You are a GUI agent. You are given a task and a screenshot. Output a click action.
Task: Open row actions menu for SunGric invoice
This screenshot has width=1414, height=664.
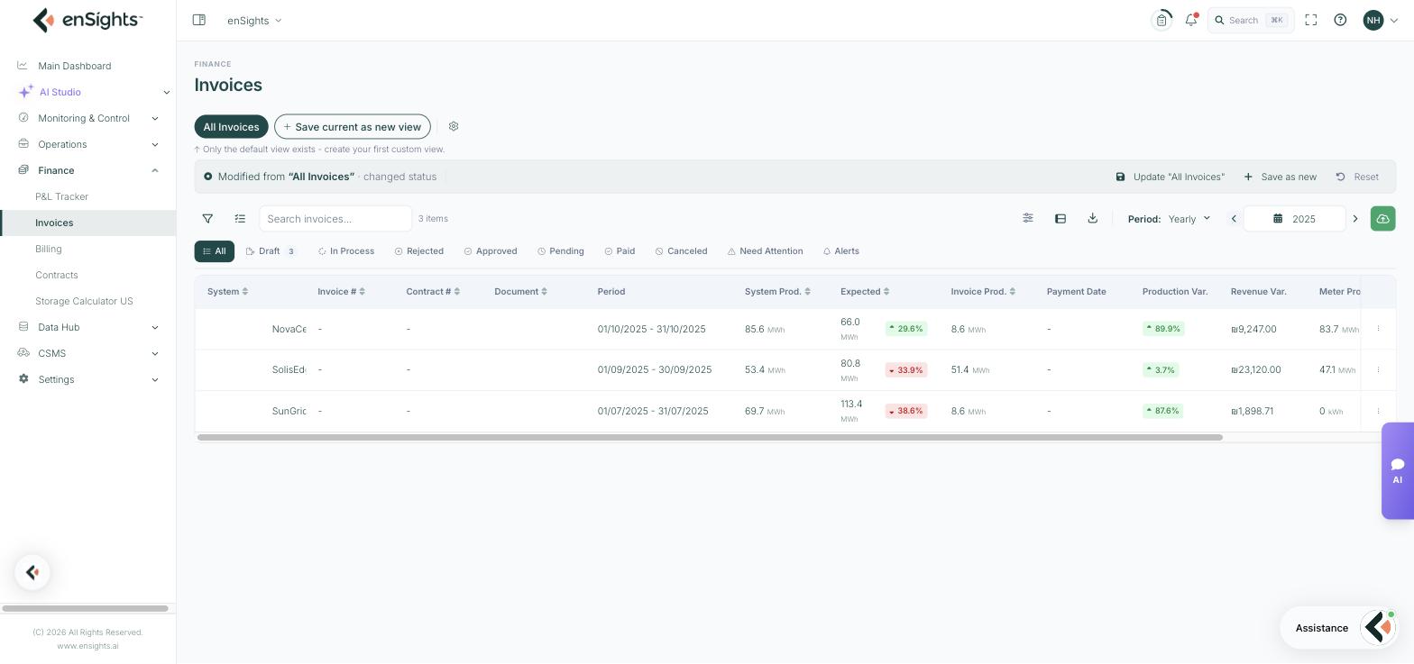[x=1378, y=411]
